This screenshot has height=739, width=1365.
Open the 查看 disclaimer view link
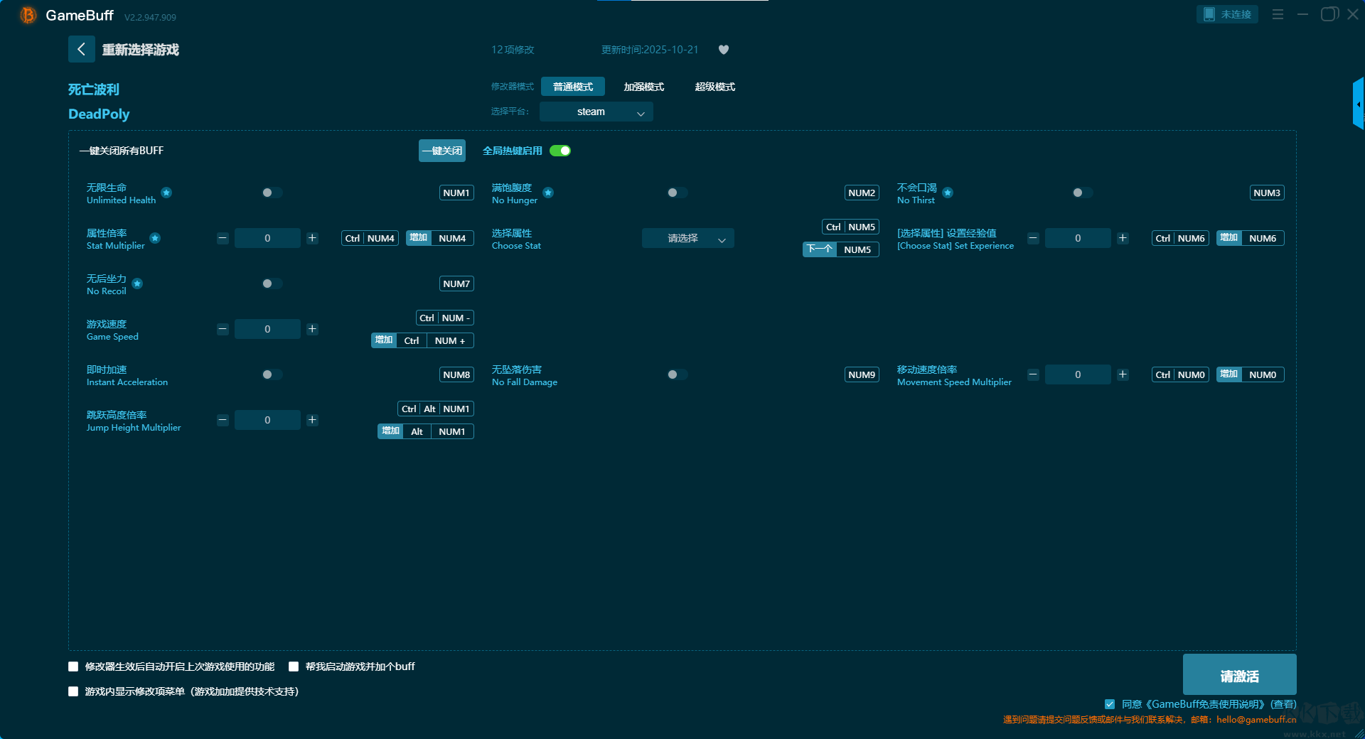(1283, 704)
